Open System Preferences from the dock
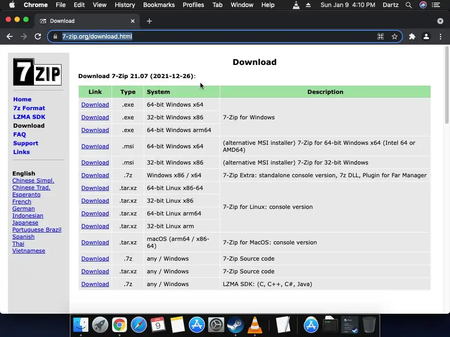Screen dimensions: 450x337 [x=216, y=325]
